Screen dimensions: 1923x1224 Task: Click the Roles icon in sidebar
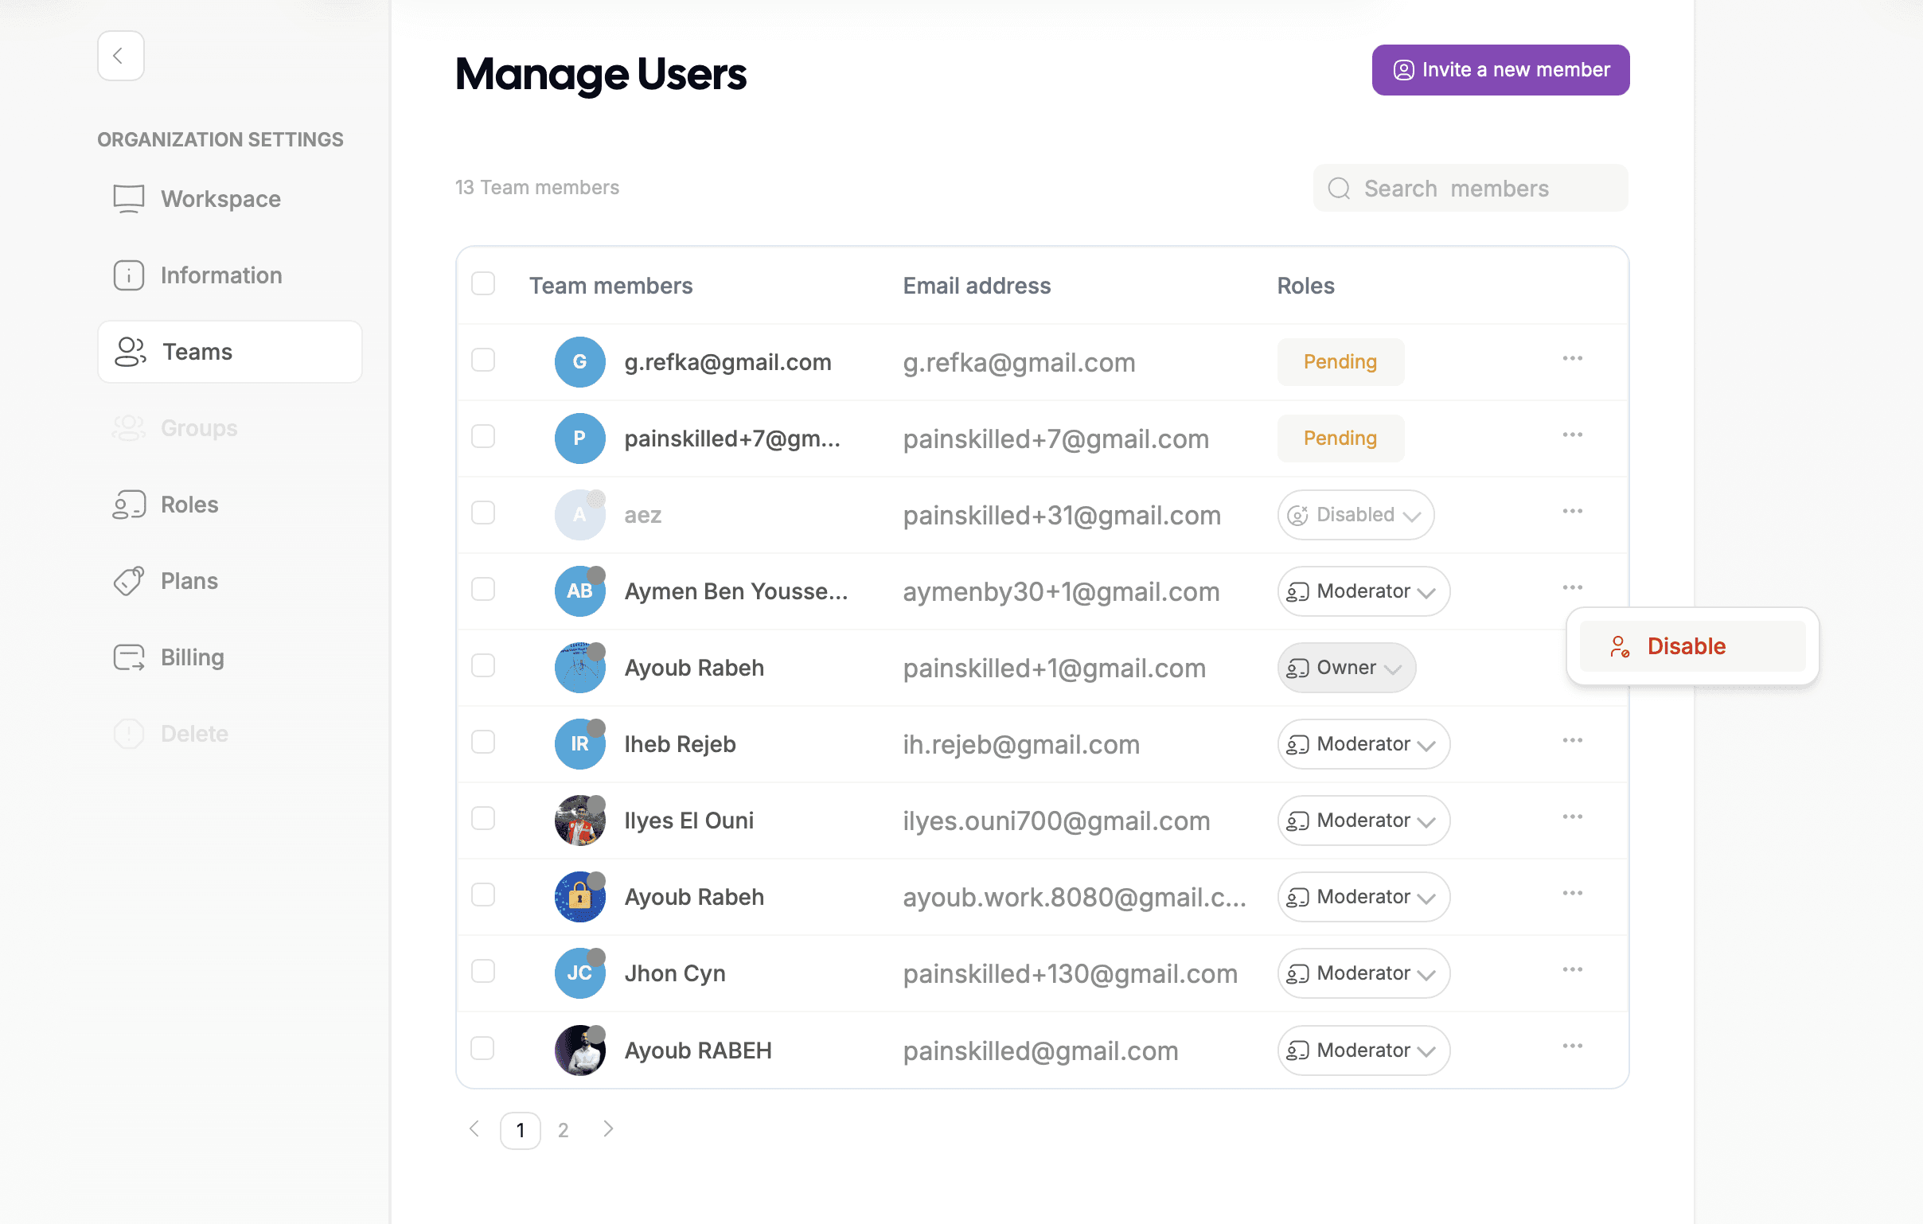[x=129, y=505]
